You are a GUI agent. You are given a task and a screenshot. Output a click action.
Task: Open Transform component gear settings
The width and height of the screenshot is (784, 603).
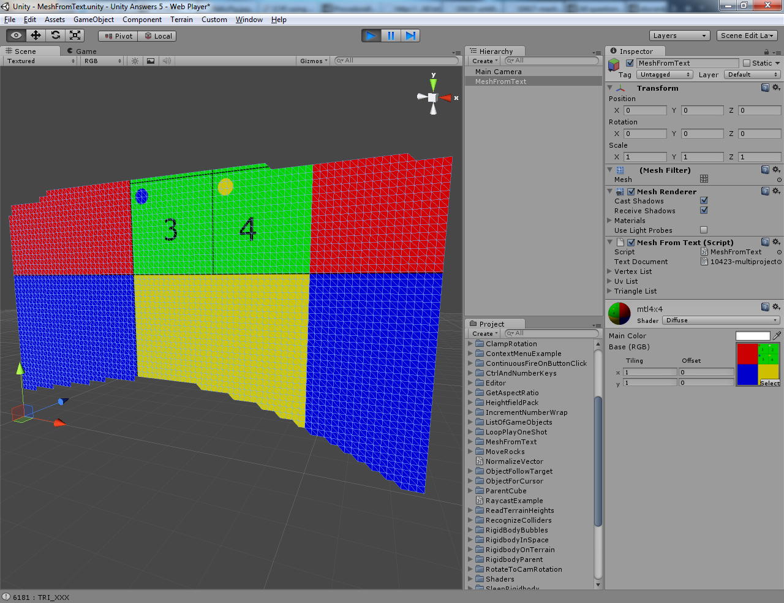tap(776, 88)
